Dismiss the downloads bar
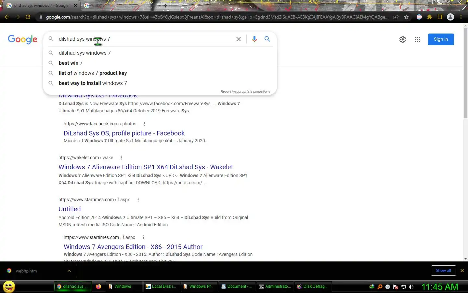The image size is (468, 293). click(462, 271)
